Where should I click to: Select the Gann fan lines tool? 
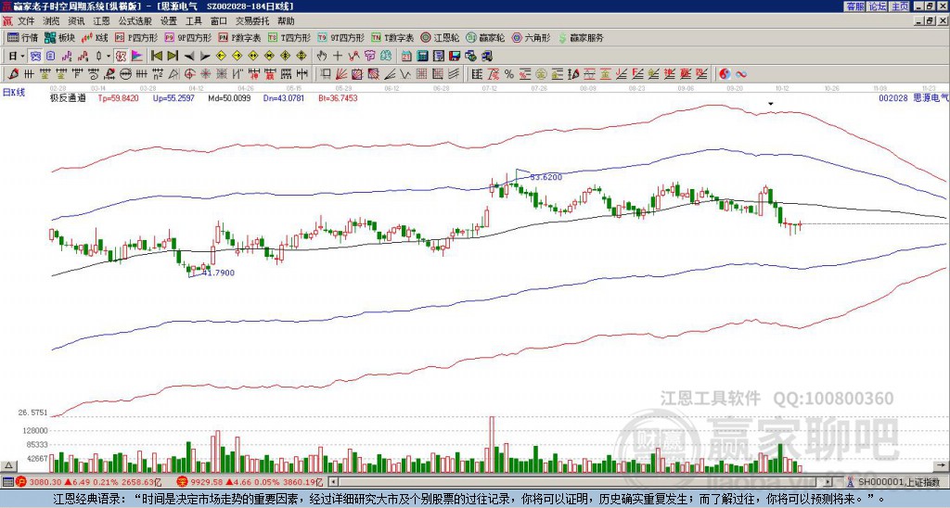341,74
